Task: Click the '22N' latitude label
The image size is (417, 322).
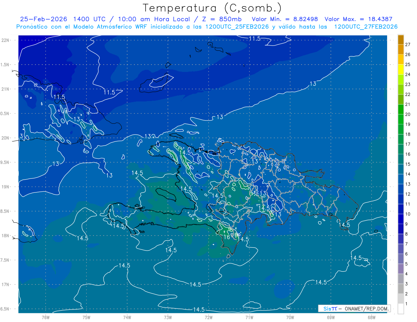Action: [x=6, y=40]
